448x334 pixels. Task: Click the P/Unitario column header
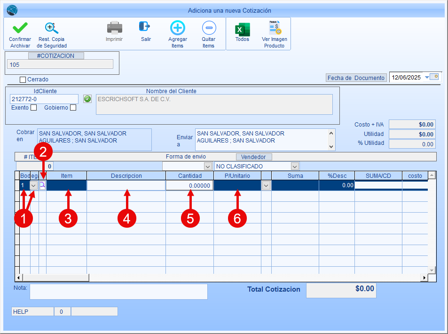(237, 176)
